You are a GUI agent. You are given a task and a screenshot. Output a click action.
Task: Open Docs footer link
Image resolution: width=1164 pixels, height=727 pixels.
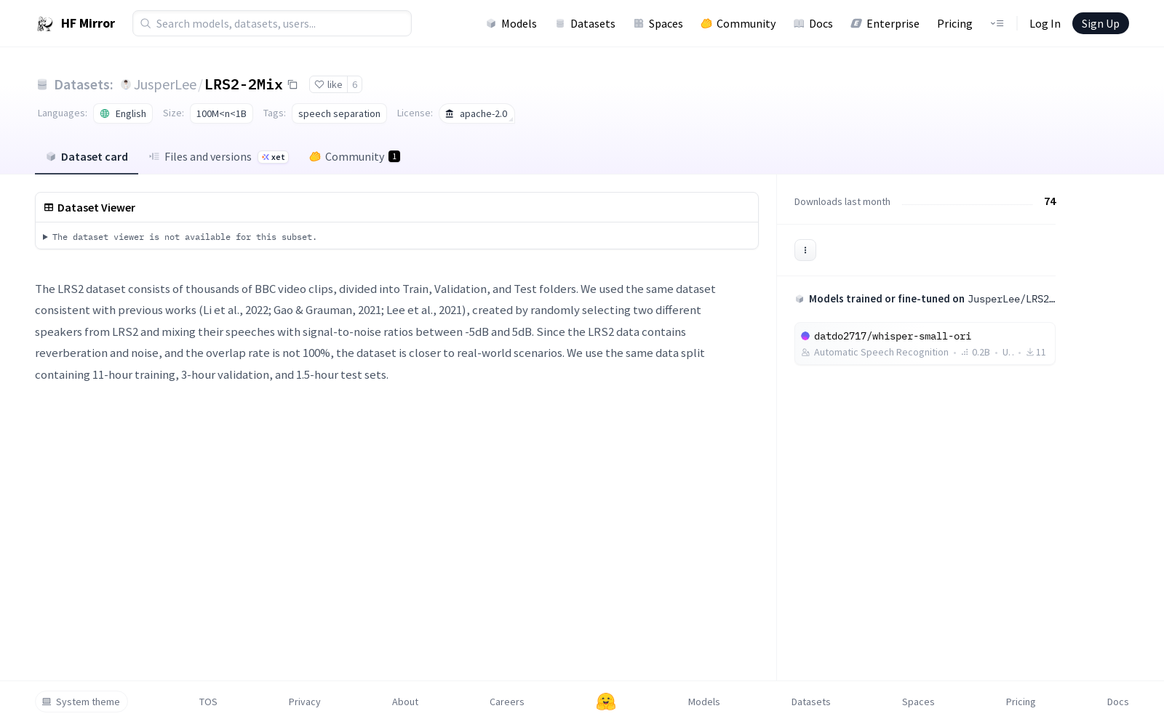point(1117,702)
